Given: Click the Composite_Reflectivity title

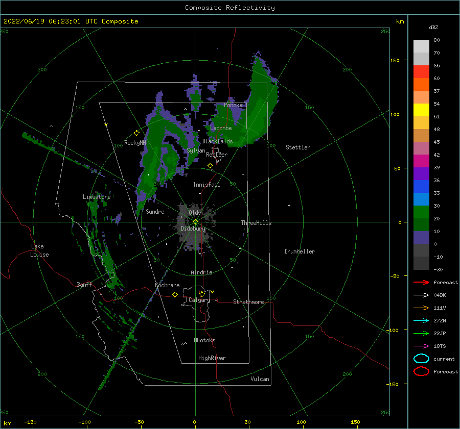Looking at the screenshot, I should click(229, 8).
